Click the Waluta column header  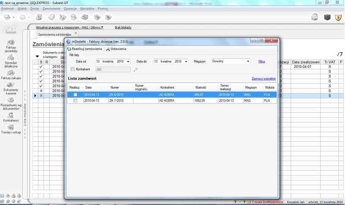(x=270, y=88)
